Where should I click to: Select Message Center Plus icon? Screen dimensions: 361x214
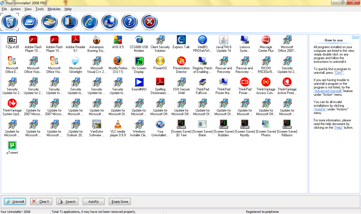click(266, 40)
